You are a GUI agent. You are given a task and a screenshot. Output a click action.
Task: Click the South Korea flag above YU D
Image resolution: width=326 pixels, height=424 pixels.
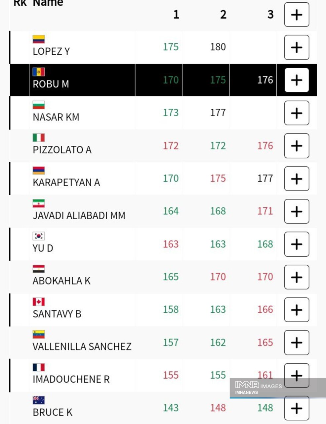pyautogui.click(x=39, y=236)
